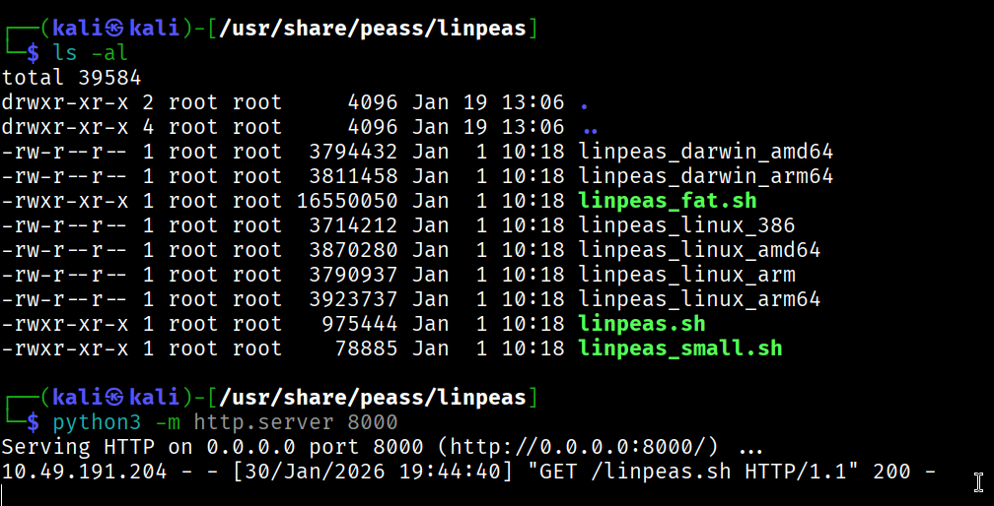Click the linpeas_darwin_arm64 file entry

click(706, 176)
